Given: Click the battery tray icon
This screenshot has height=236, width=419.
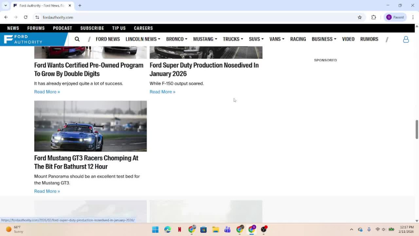Looking at the screenshot, I should pos(391,229).
